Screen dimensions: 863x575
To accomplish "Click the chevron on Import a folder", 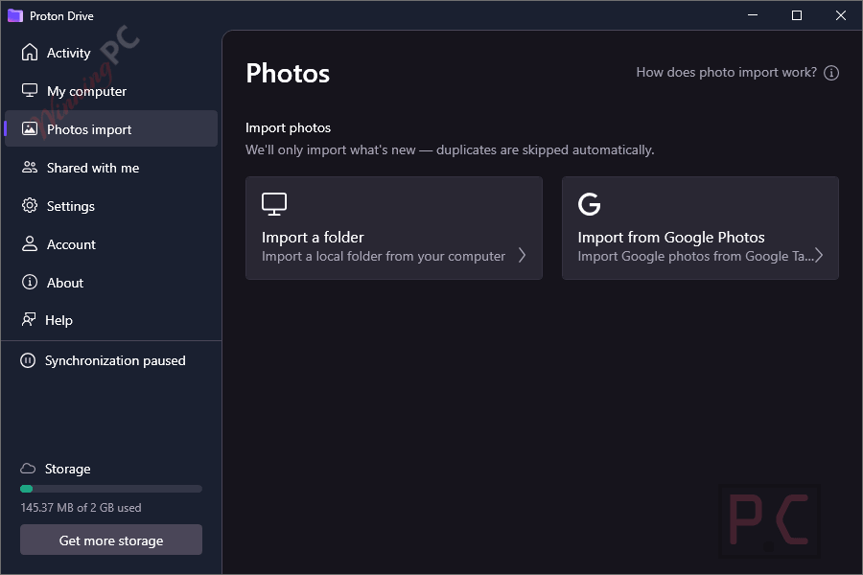I will click(522, 255).
